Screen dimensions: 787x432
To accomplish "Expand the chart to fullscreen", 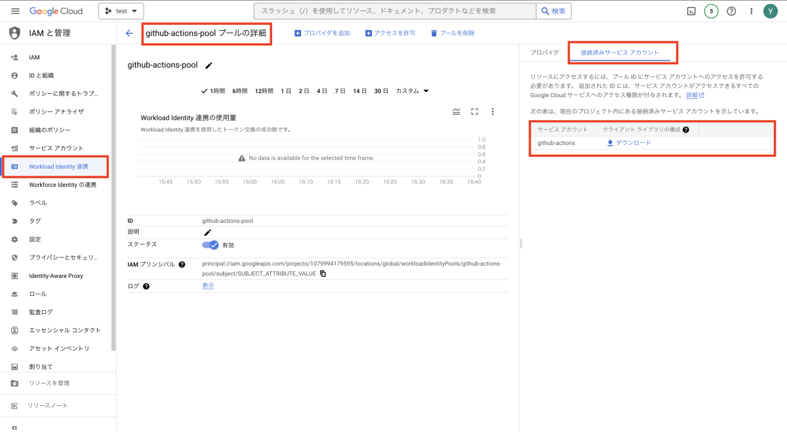I will (475, 111).
